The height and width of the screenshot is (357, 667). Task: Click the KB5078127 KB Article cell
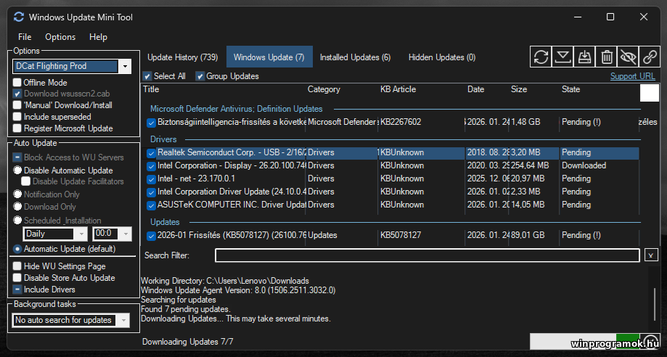coord(401,235)
